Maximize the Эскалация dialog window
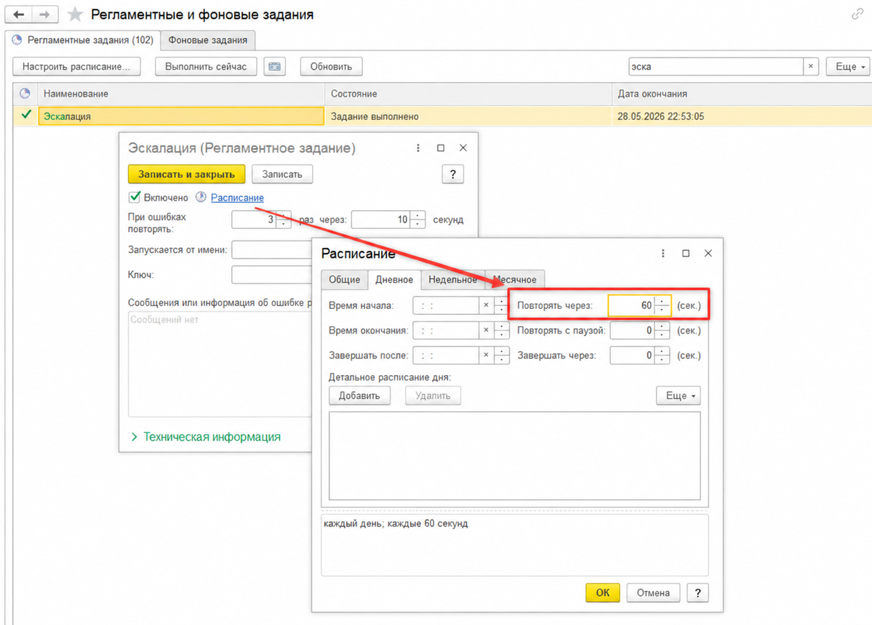 441,148
